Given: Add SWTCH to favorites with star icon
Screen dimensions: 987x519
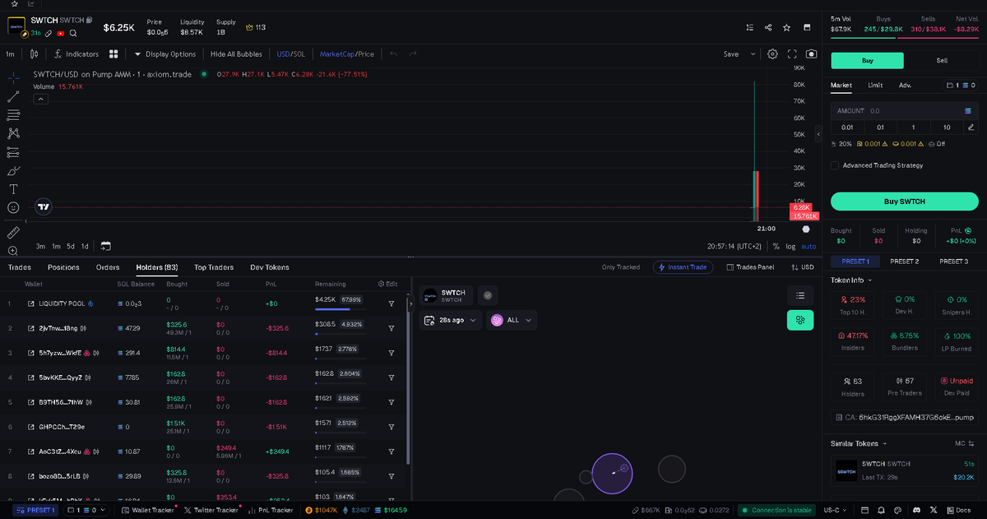Looking at the screenshot, I should coord(787,27).
